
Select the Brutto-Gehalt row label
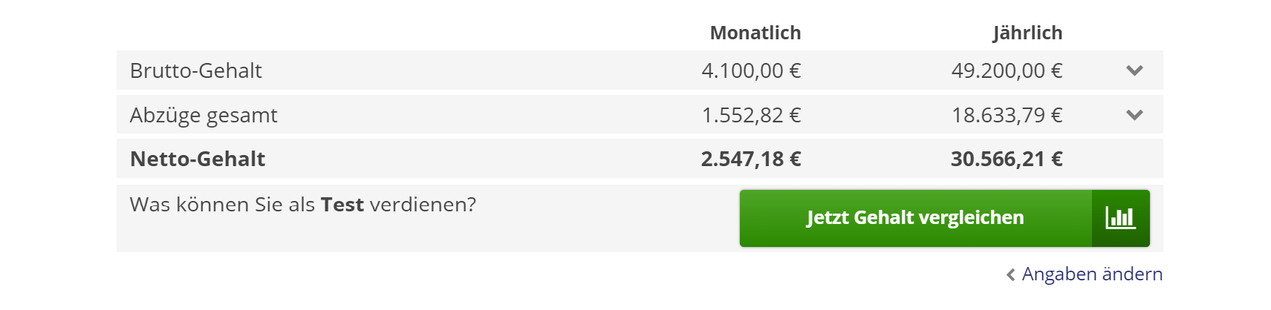[x=196, y=70]
